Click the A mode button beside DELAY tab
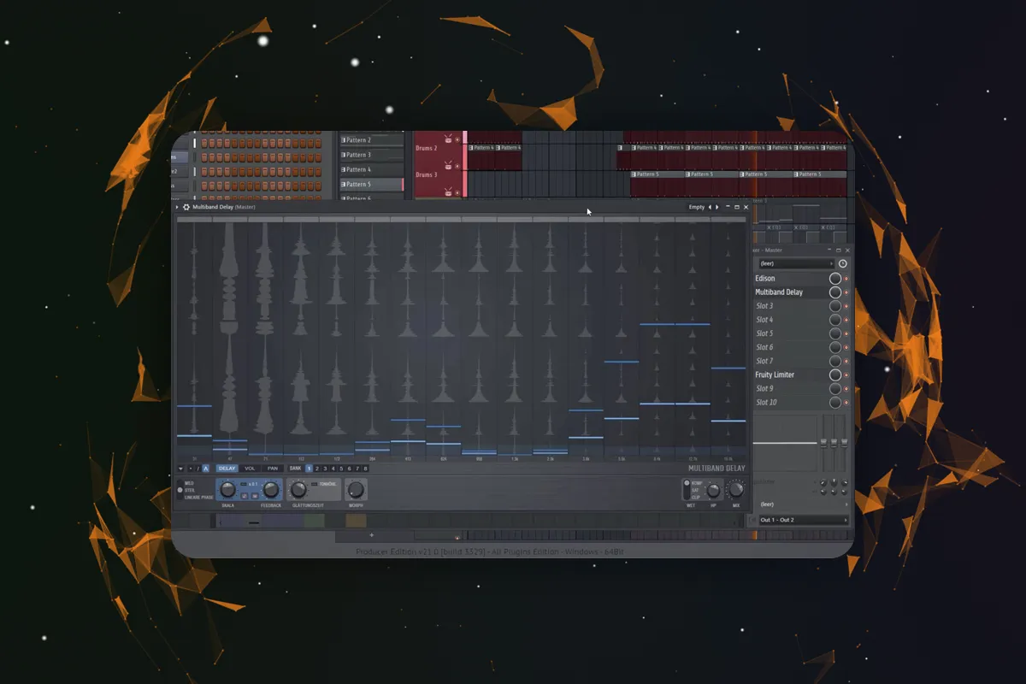Image resolution: width=1026 pixels, height=684 pixels. pyautogui.click(x=206, y=469)
